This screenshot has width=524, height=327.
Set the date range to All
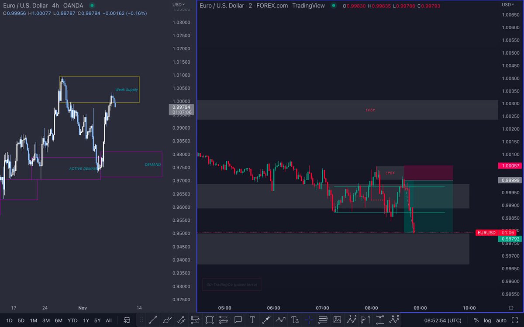109,320
